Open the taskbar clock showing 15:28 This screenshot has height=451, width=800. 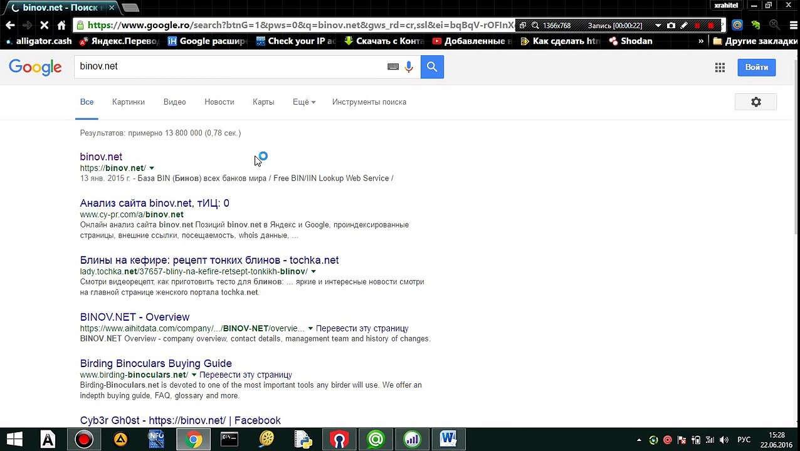click(x=776, y=440)
